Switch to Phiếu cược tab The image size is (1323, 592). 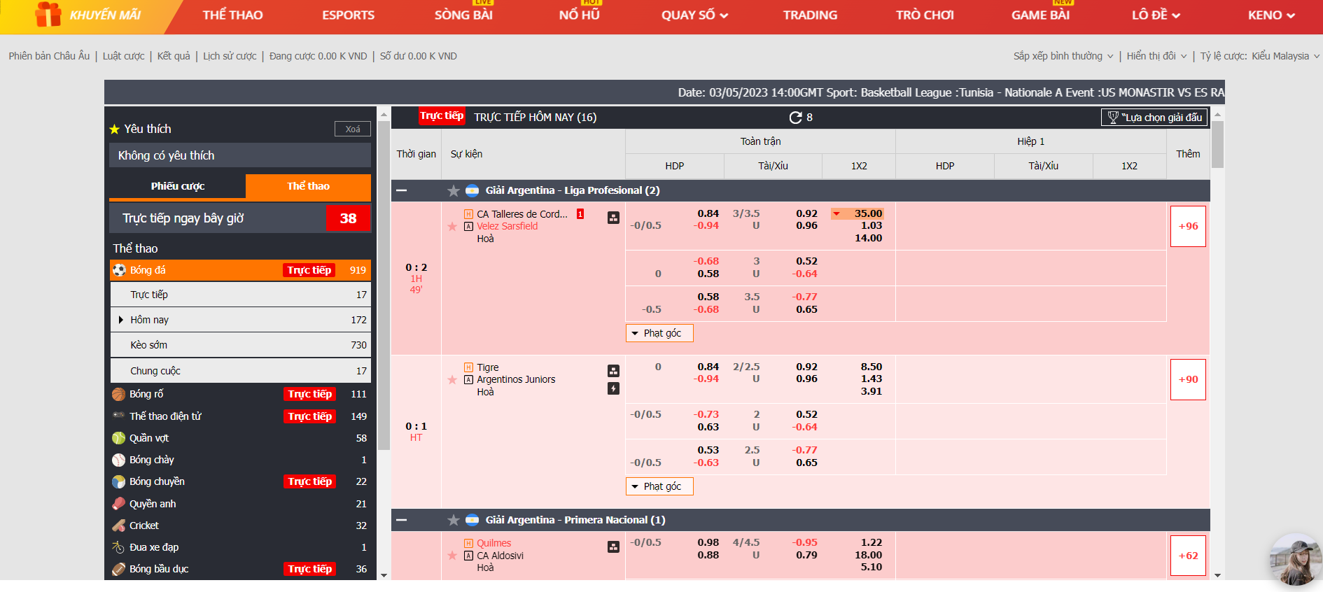[178, 186]
